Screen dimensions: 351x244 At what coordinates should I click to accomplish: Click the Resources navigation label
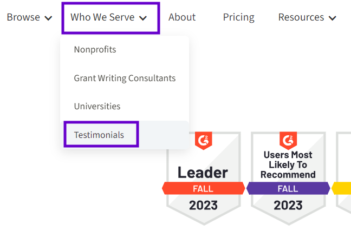pyautogui.click(x=301, y=17)
